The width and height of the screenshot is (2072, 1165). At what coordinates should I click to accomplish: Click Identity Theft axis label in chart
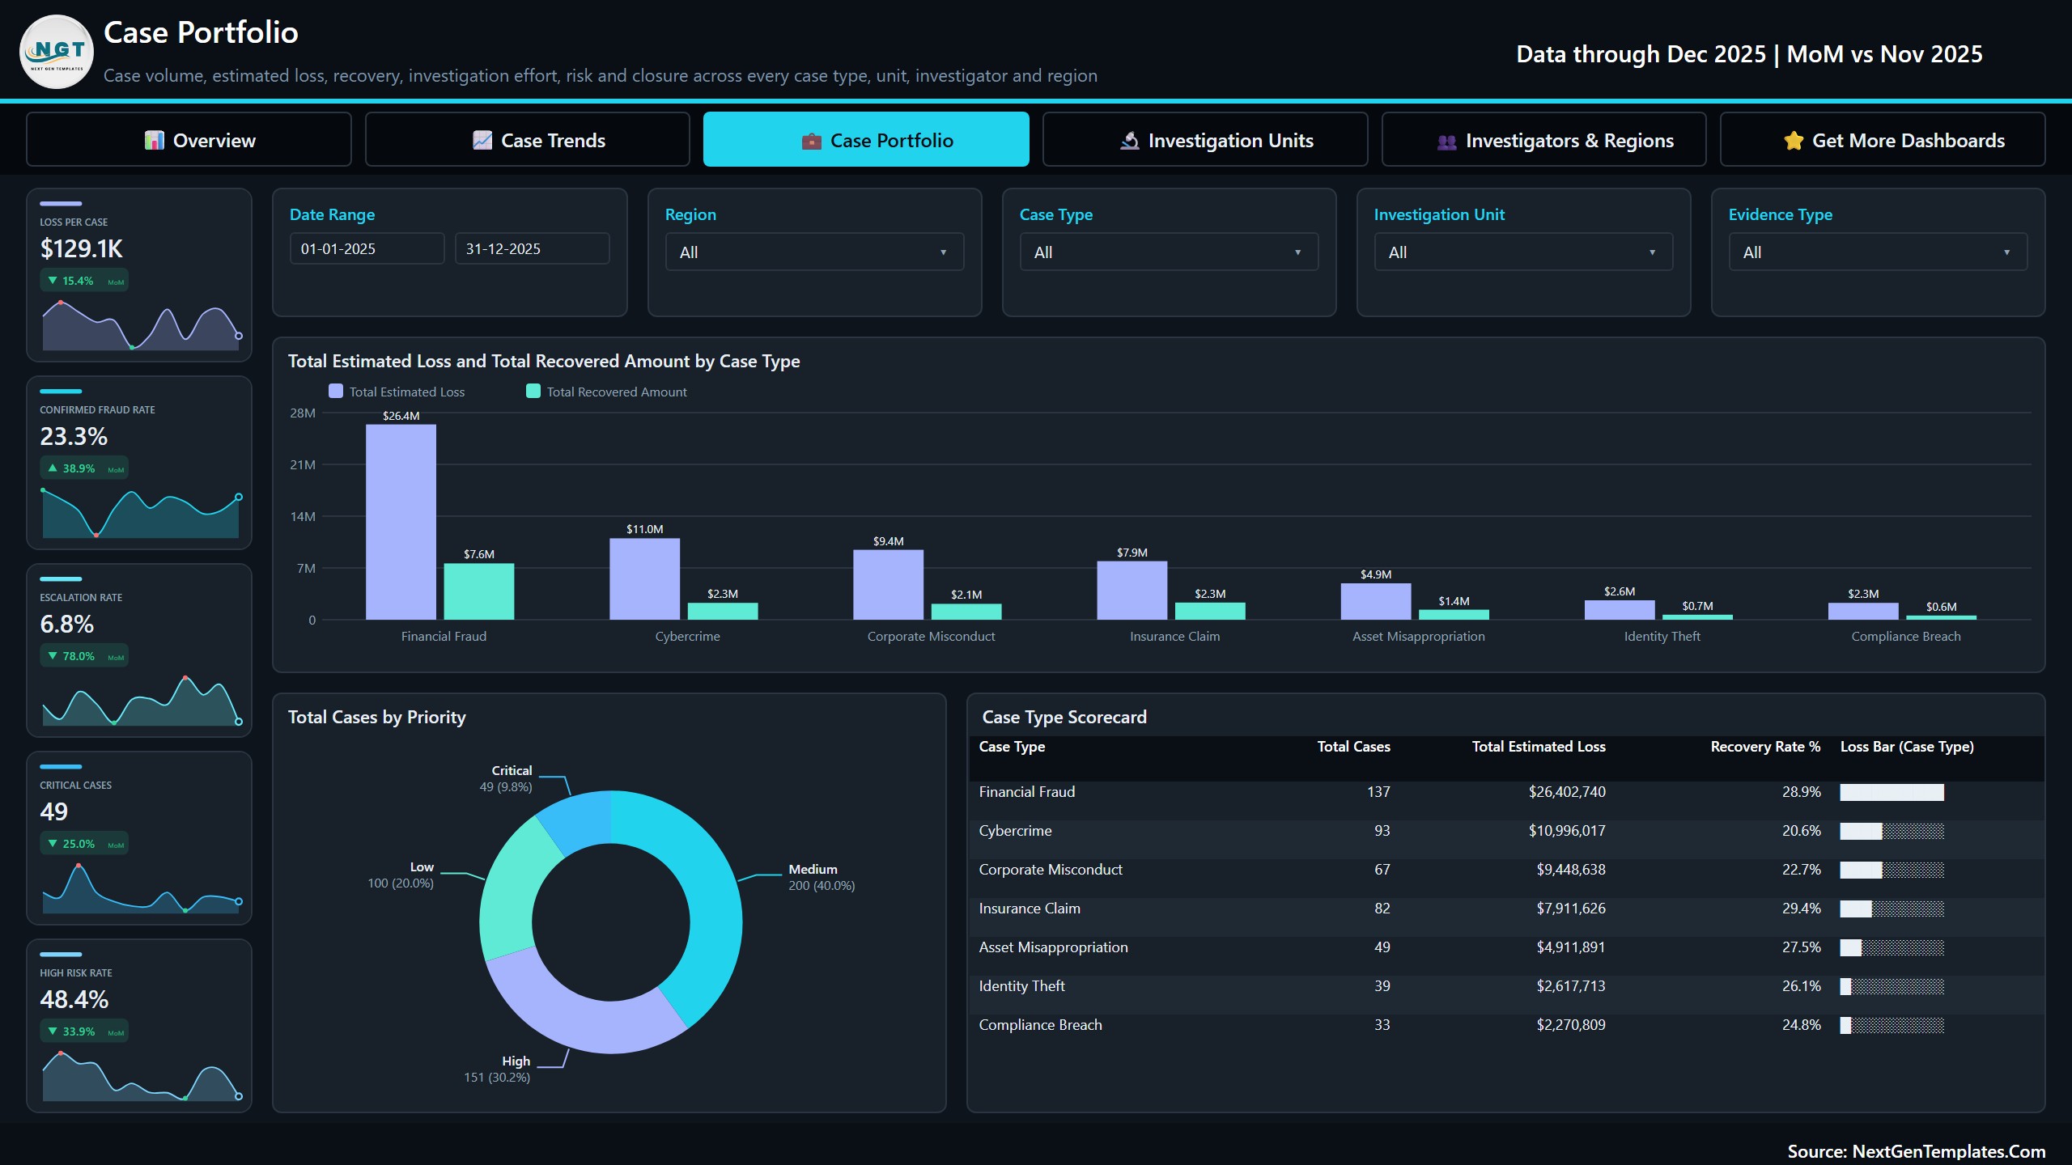point(1662,637)
